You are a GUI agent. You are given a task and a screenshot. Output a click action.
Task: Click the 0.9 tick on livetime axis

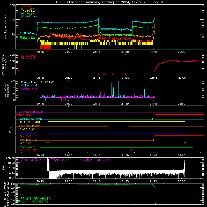[x=13, y=187]
